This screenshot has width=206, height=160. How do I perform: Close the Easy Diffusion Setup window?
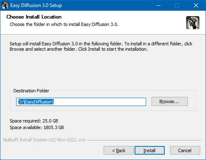(196, 5)
